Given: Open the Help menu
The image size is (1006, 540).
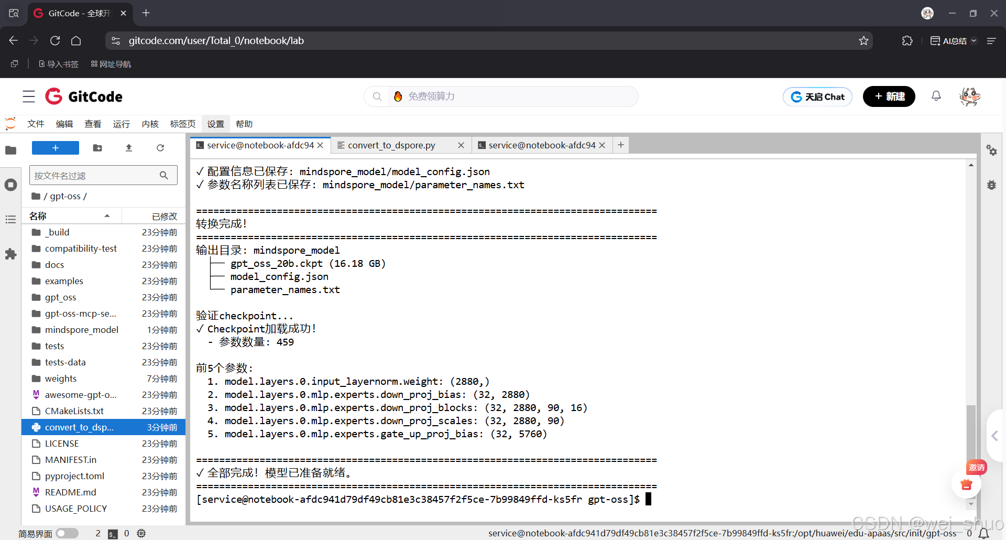Looking at the screenshot, I should click(x=244, y=124).
